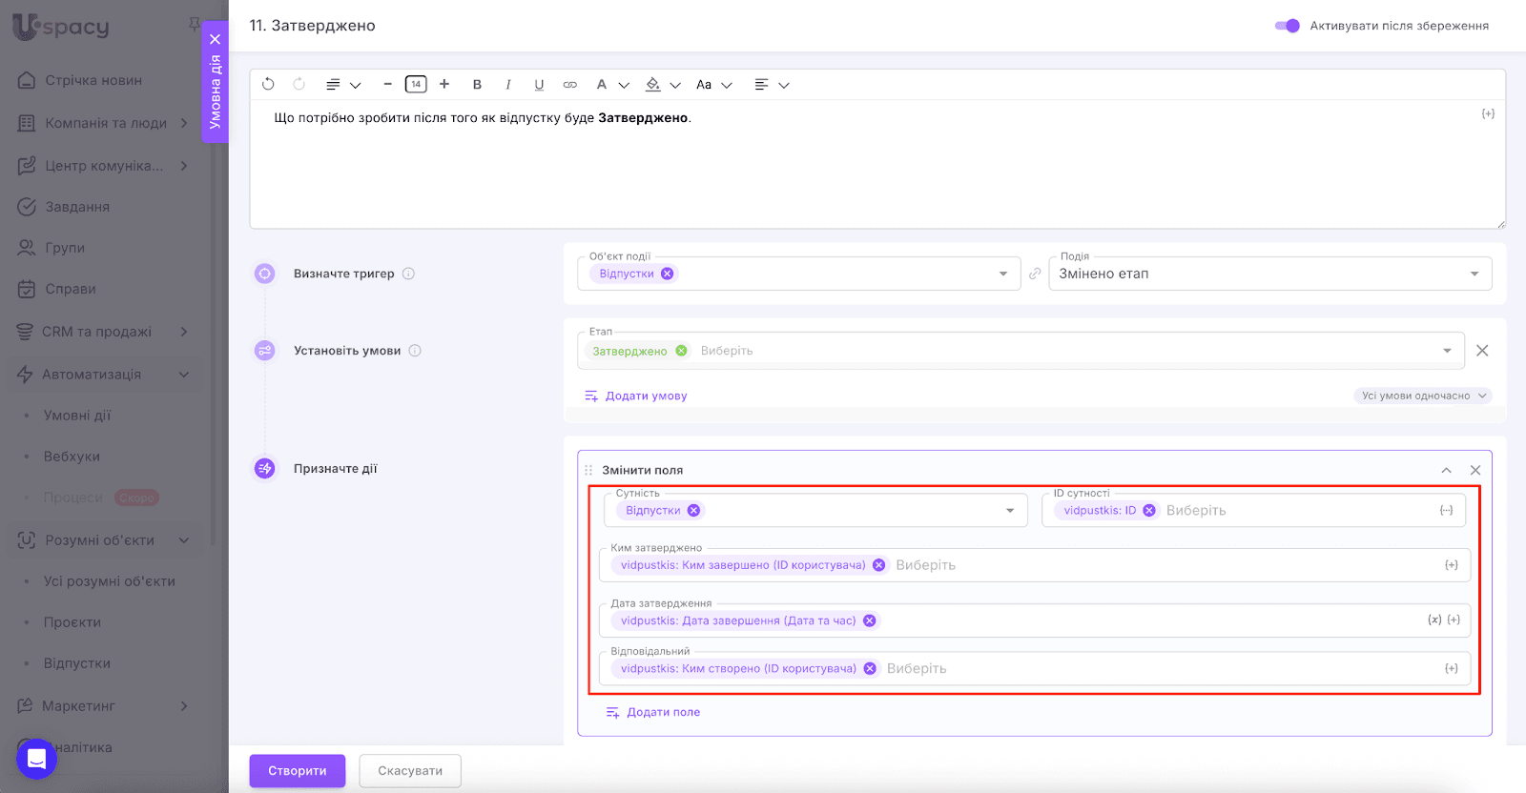Click the Скасувати button
Screen dimensions: 1526x793
410,771
